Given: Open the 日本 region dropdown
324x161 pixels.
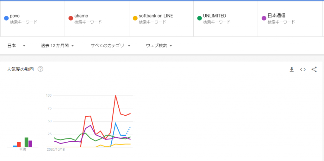Looking at the screenshot, I should [16, 46].
